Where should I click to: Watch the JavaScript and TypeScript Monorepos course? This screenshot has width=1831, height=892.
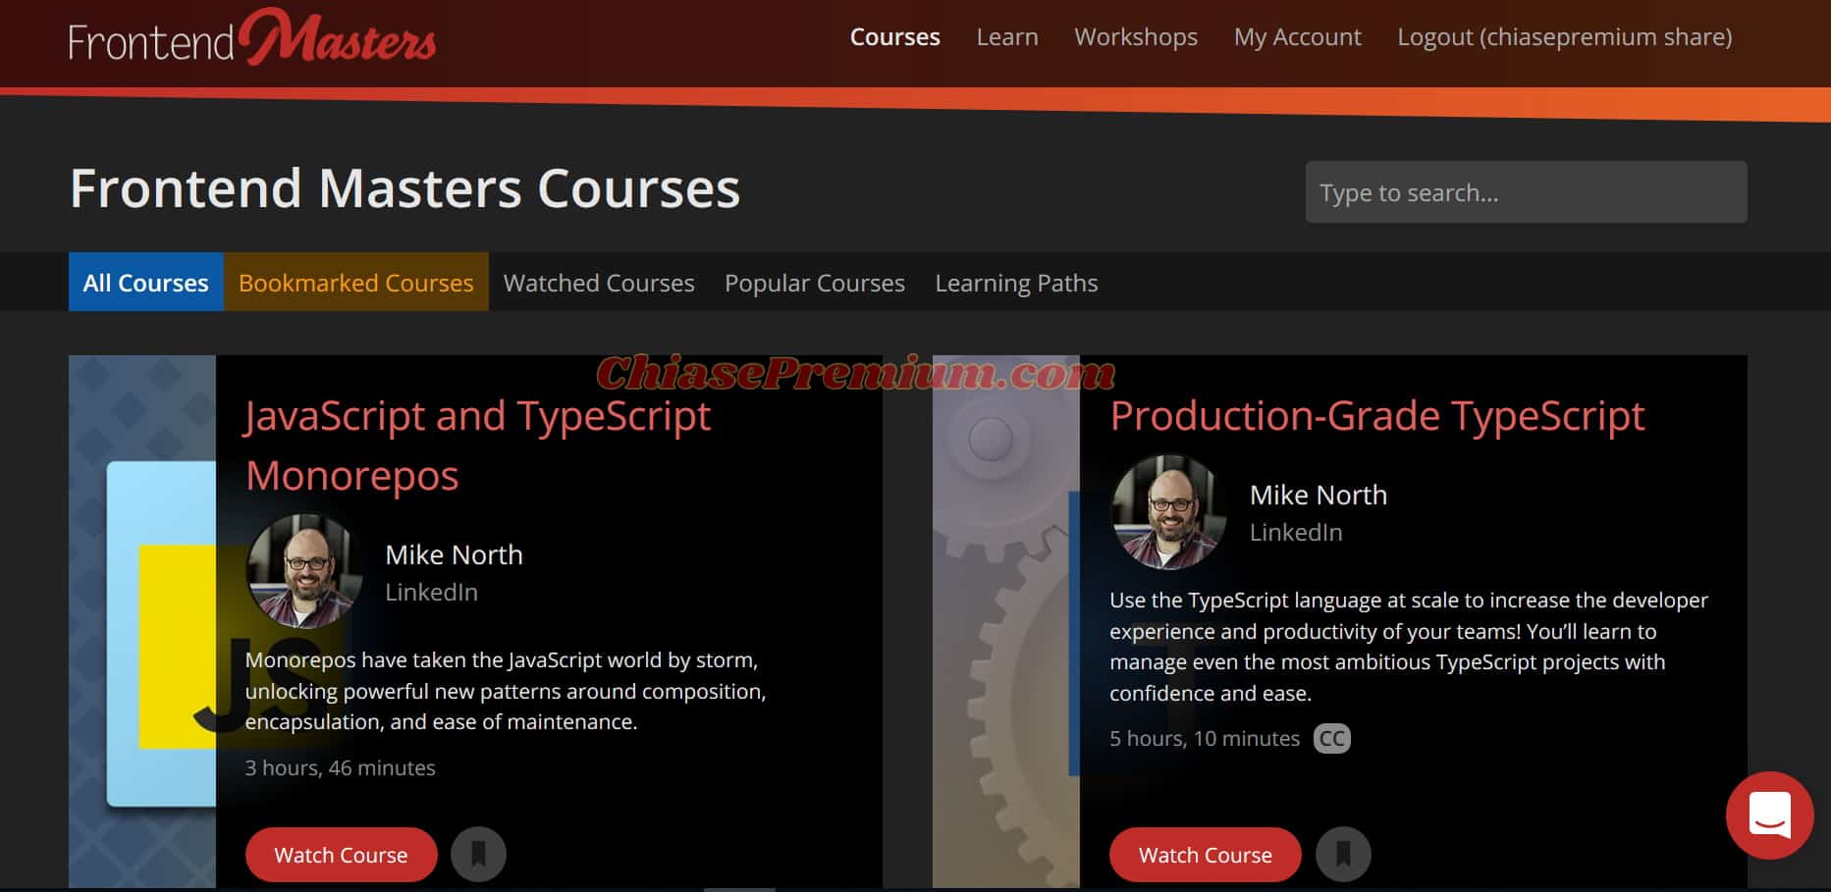(341, 854)
